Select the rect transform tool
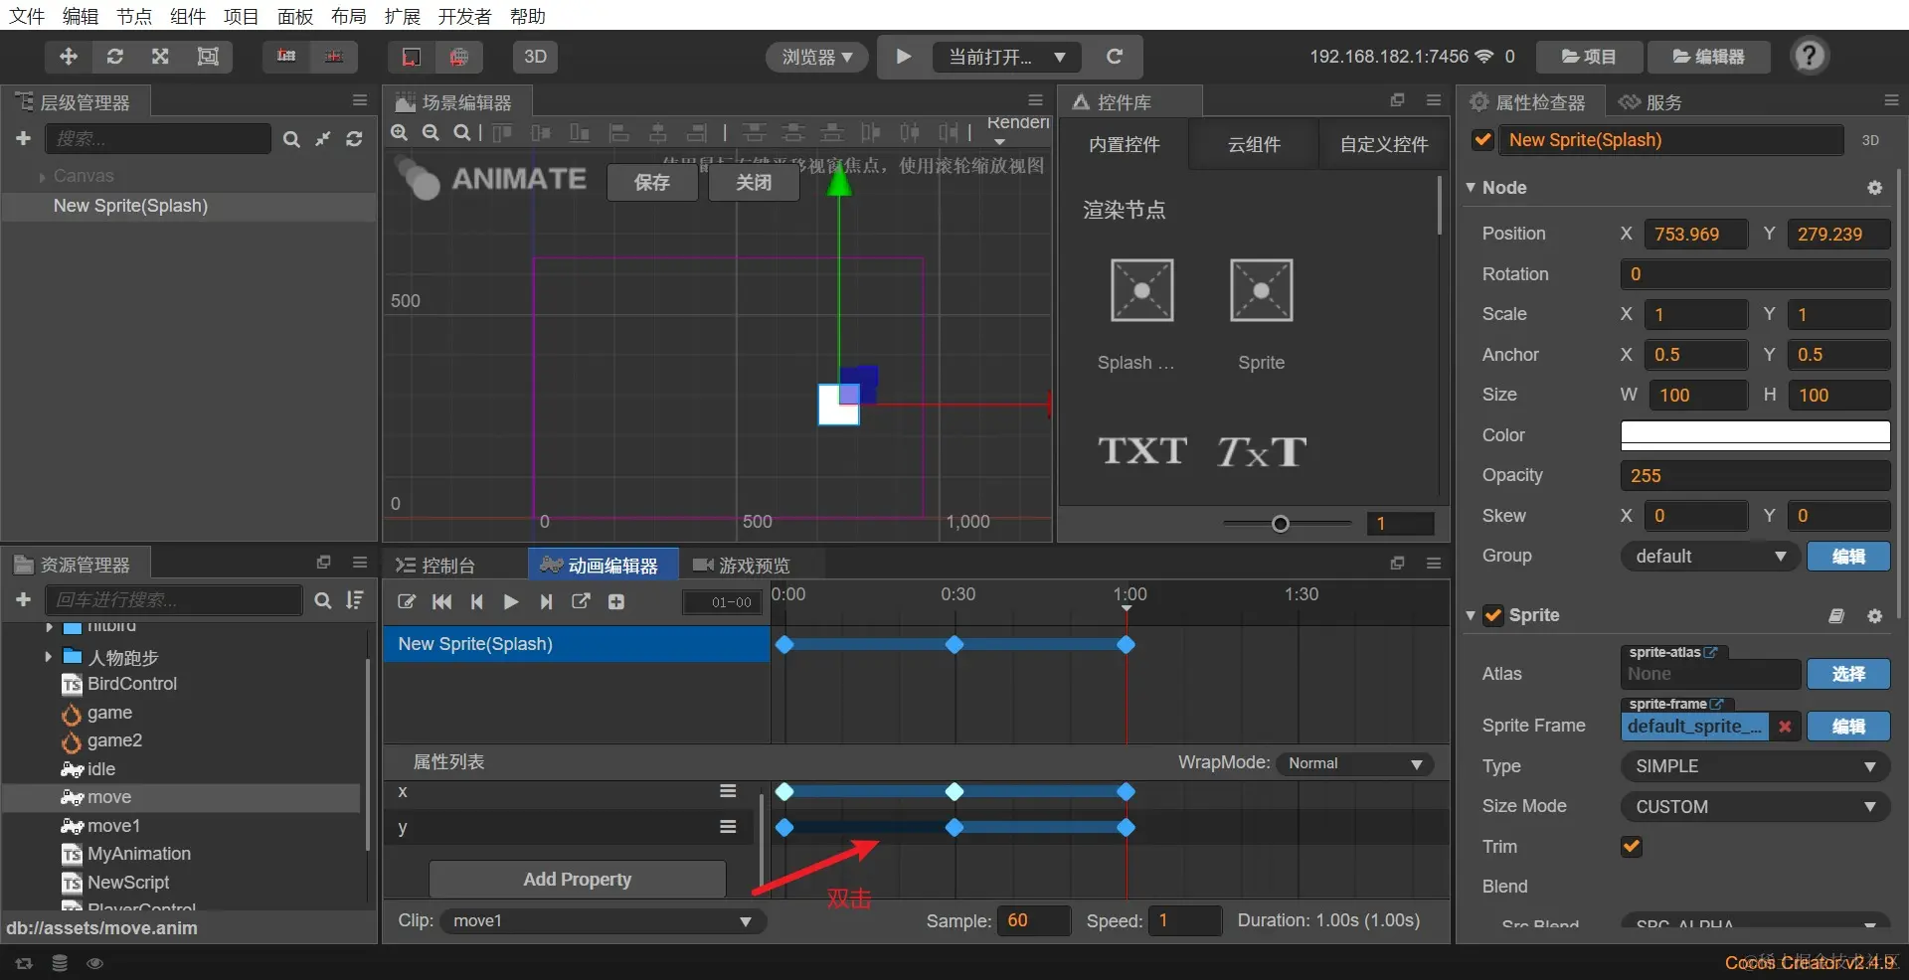1909x980 pixels. click(x=208, y=57)
